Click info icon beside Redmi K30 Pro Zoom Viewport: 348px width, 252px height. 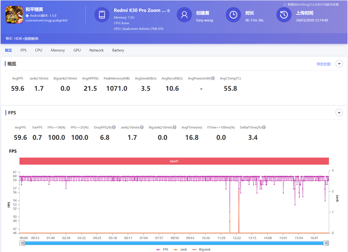pos(169,11)
